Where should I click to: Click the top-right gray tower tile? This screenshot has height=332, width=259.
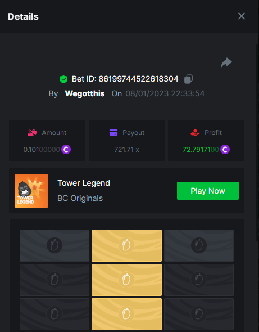[199, 245]
